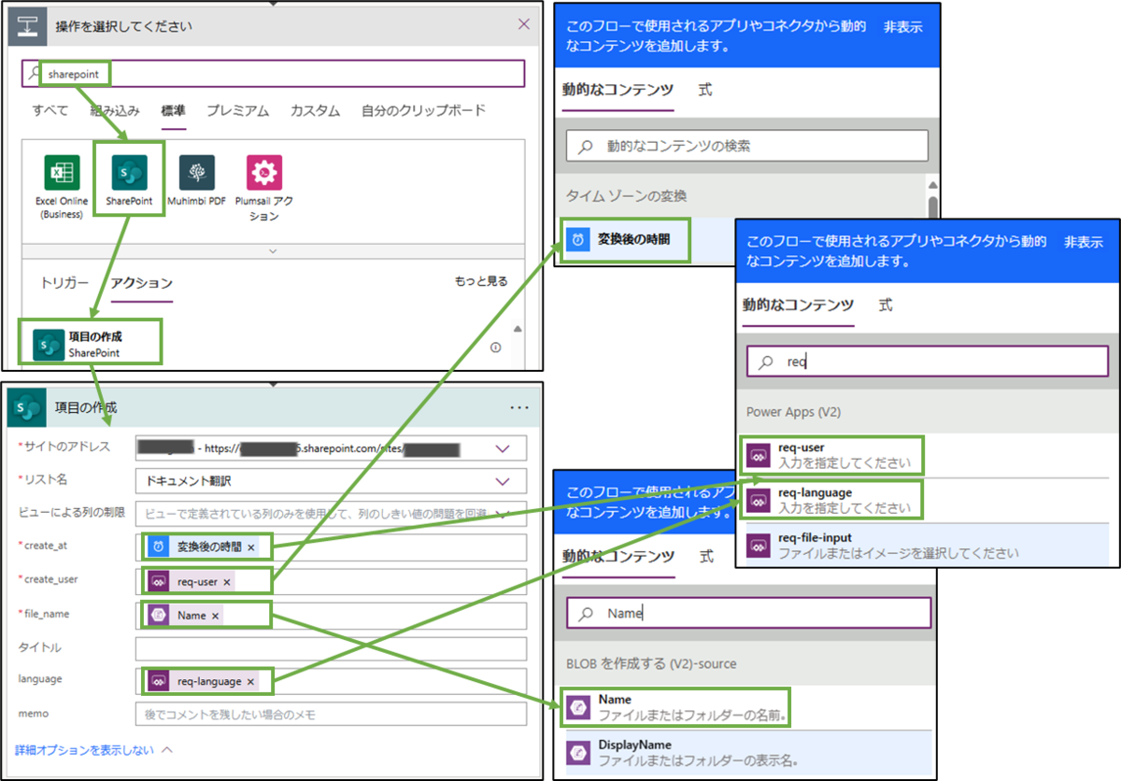
Task: Click the 変換後の時間 token in create_at
Action: [201, 547]
